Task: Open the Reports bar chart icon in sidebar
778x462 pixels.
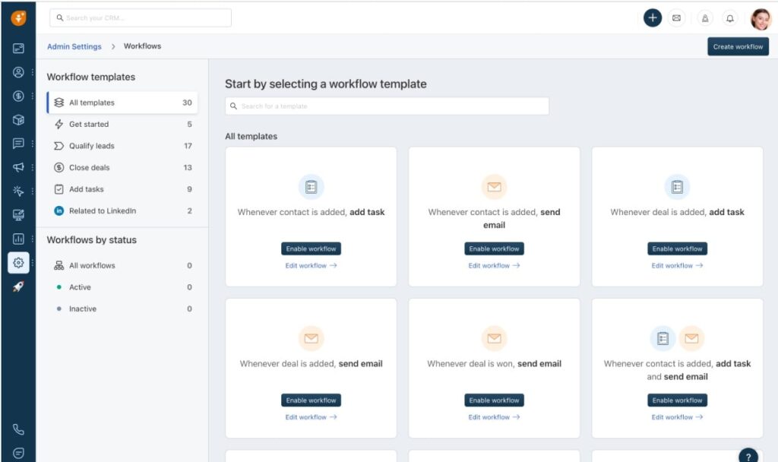Action: [x=18, y=239]
